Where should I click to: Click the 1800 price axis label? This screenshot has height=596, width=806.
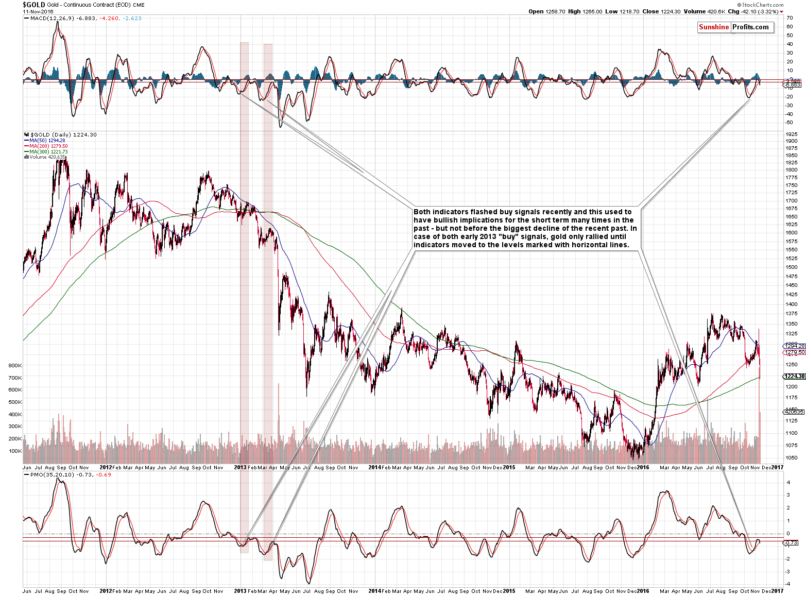point(792,170)
